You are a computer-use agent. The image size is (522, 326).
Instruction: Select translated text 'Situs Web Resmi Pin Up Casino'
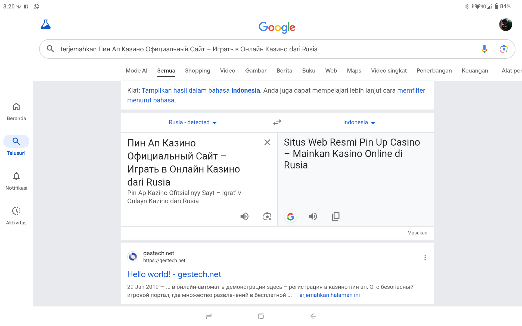pos(352,142)
